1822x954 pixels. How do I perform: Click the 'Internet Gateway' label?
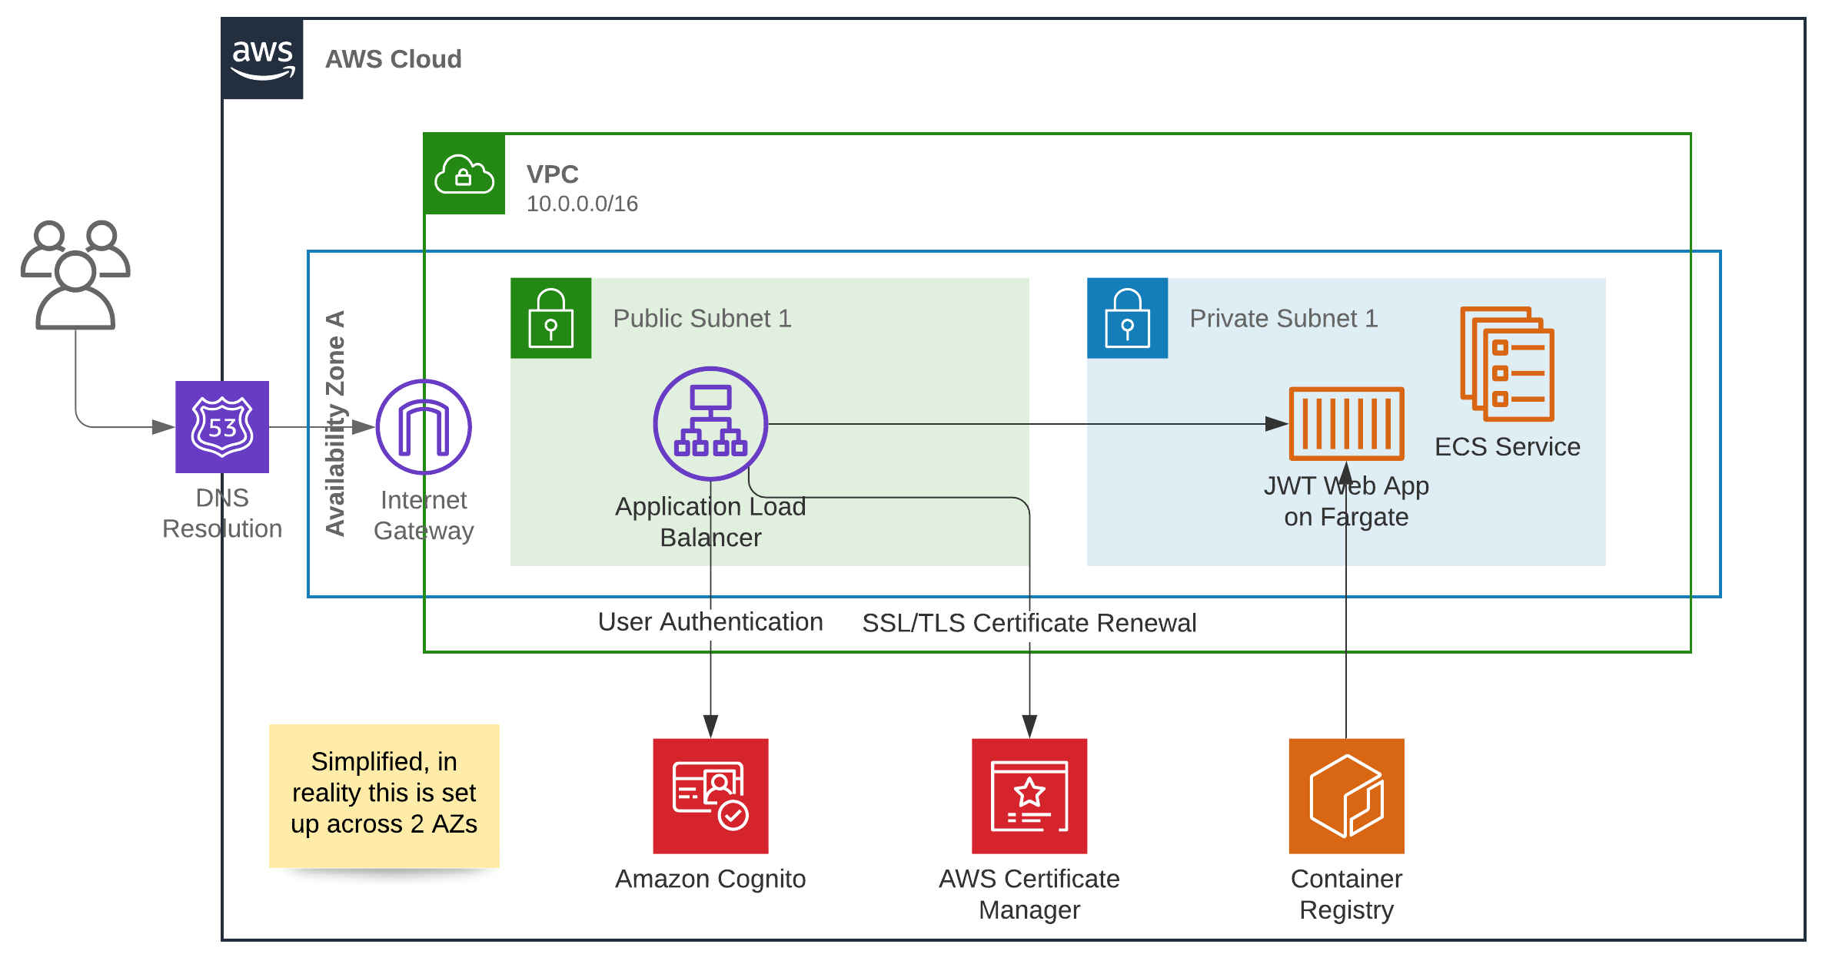[x=424, y=515]
